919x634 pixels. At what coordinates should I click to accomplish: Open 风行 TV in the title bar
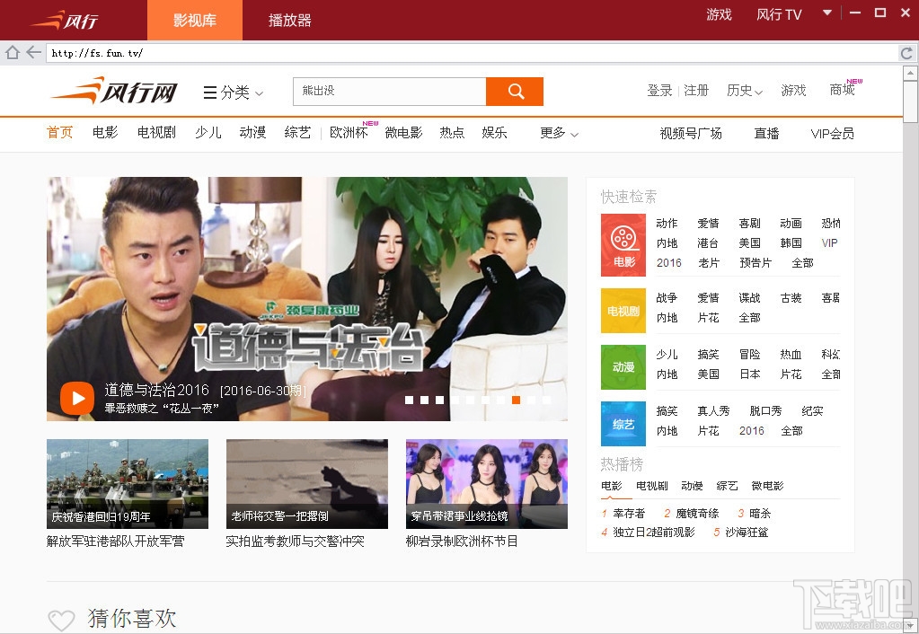(x=779, y=14)
